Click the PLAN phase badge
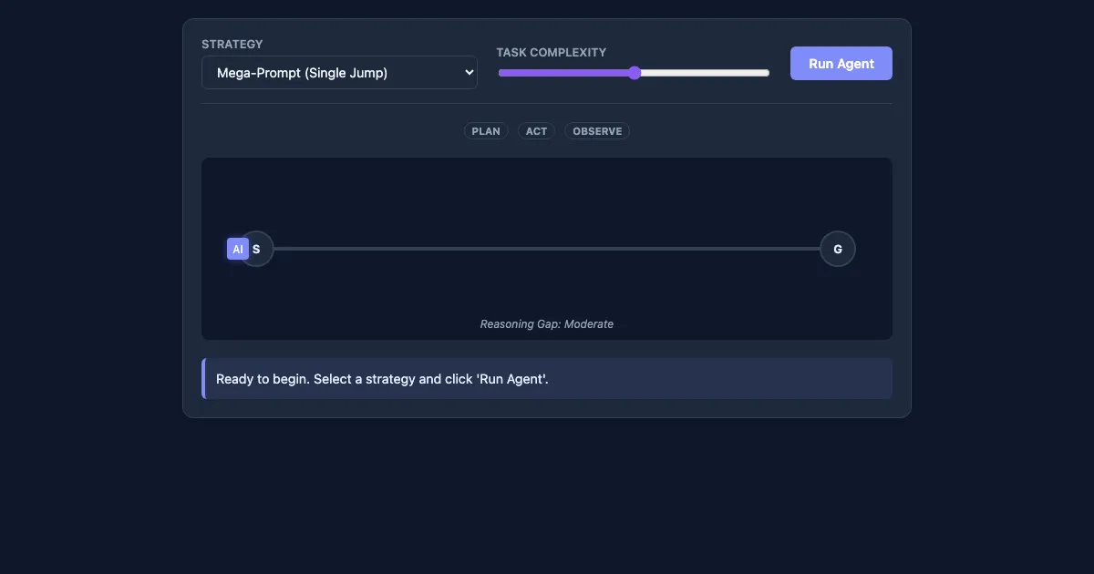1094x574 pixels. pos(486,131)
